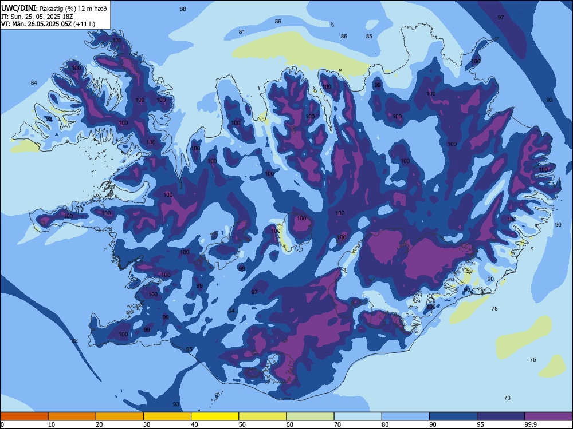Viewport: 573px width, 429px height.
Task: Click the 94 humidity value inland
Action: 231,311
